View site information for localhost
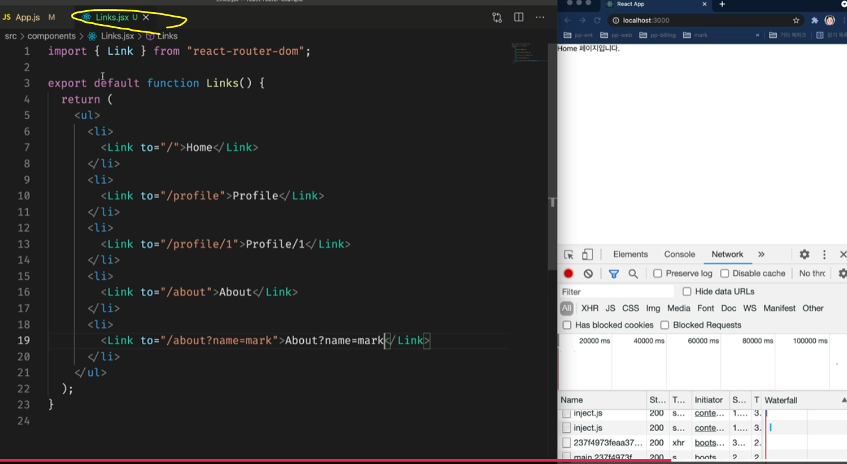 (x=615, y=20)
